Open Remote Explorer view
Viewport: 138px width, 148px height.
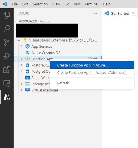(7, 84)
